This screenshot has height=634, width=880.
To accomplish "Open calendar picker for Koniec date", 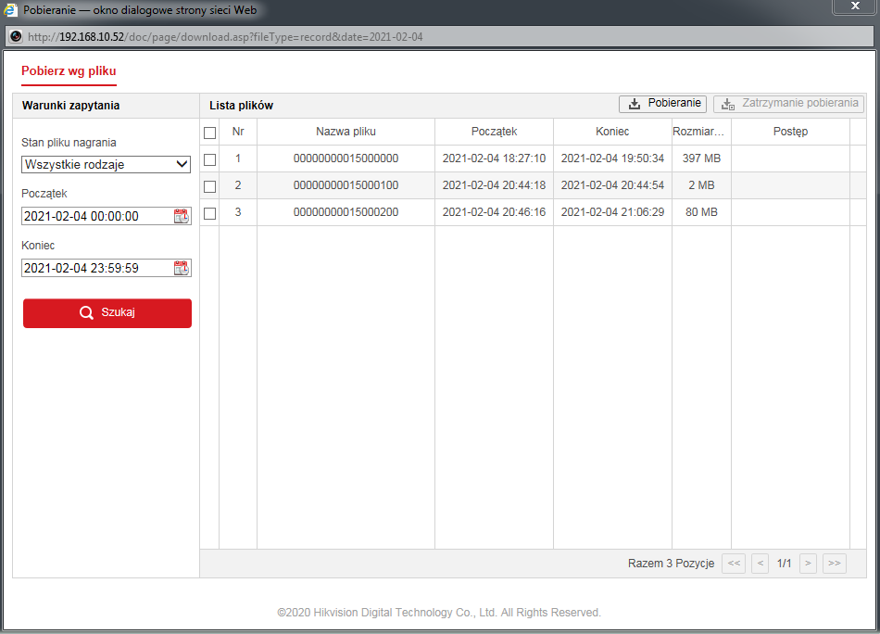I will [x=181, y=268].
